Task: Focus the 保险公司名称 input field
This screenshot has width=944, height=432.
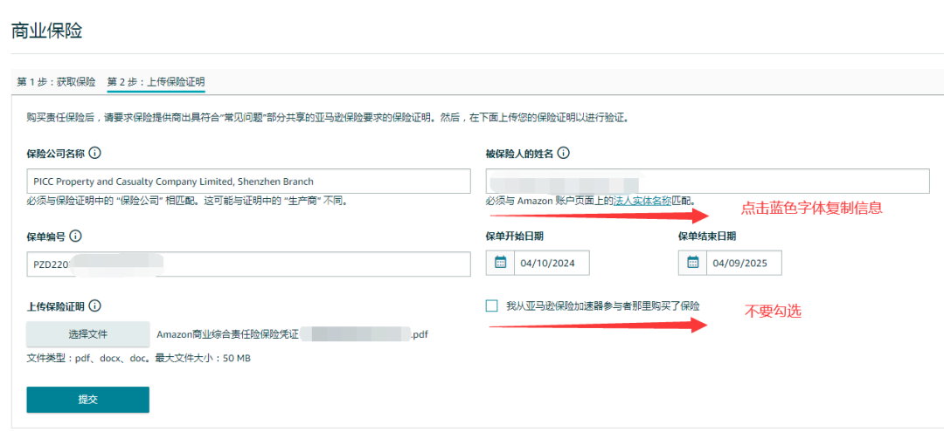Action: (x=248, y=182)
